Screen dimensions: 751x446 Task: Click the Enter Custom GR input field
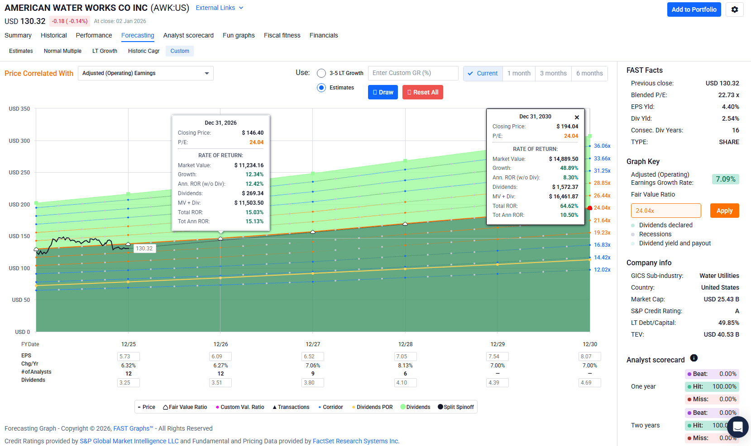[413, 73]
